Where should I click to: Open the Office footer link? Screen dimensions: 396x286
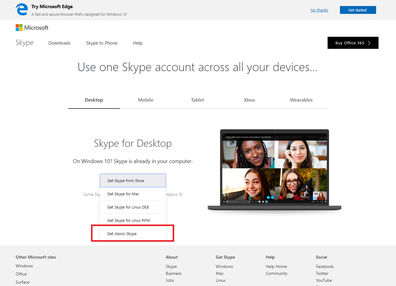coord(21,274)
